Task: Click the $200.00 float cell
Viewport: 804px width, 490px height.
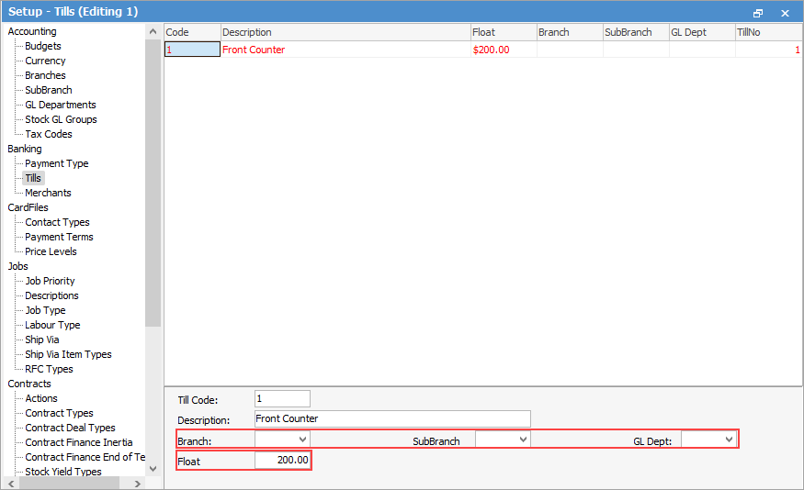Action: point(504,50)
